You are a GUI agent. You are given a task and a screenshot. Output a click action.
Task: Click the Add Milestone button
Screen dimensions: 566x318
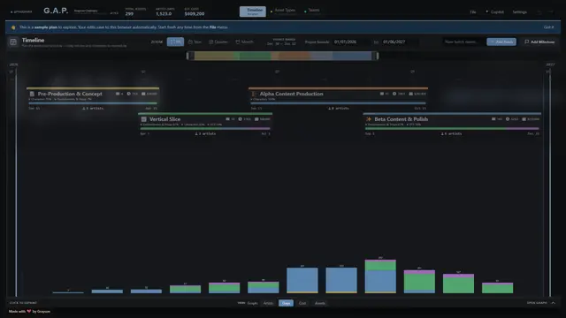point(539,42)
